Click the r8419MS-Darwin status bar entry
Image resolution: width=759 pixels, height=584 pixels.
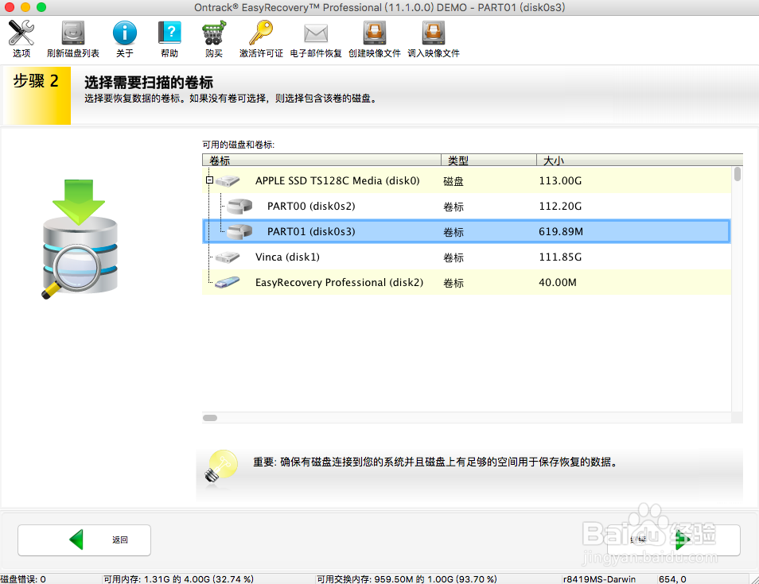tap(599, 578)
